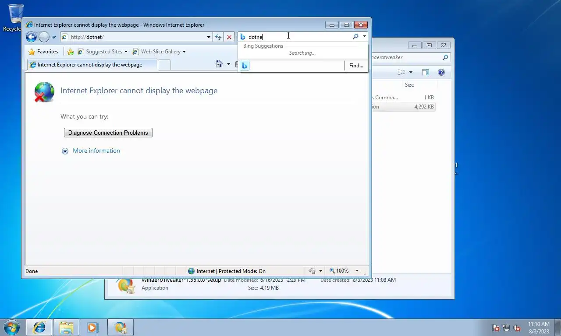Viewport: 561px width, 336px height.
Task: Open the Action Center flag tray icon
Action: 496,328
